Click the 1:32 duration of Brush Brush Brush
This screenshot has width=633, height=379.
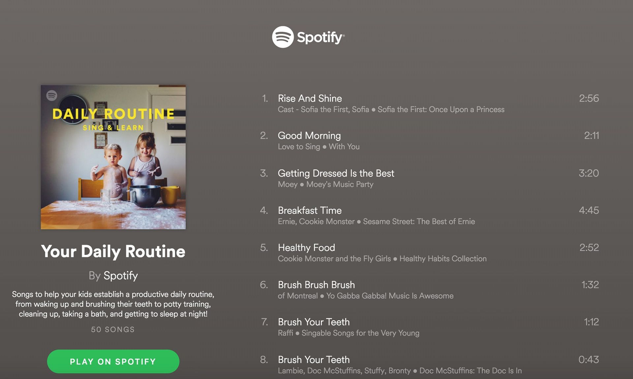[590, 285]
